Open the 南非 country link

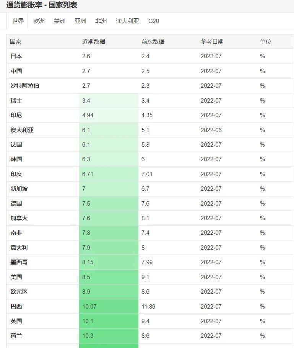pyautogui.click(x=16, y=233)
